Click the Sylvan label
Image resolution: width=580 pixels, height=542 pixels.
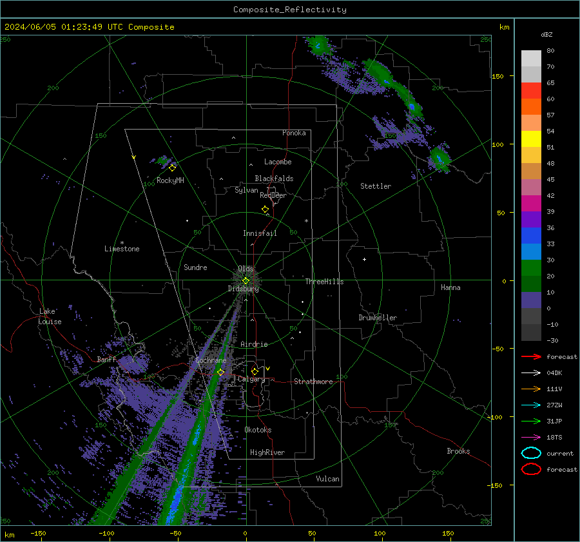(x=246, y=190)
